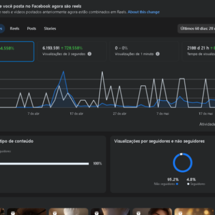Click reel badge on brown-haired woman thumbnail
The image size is (215, 215).
[138, 213]
